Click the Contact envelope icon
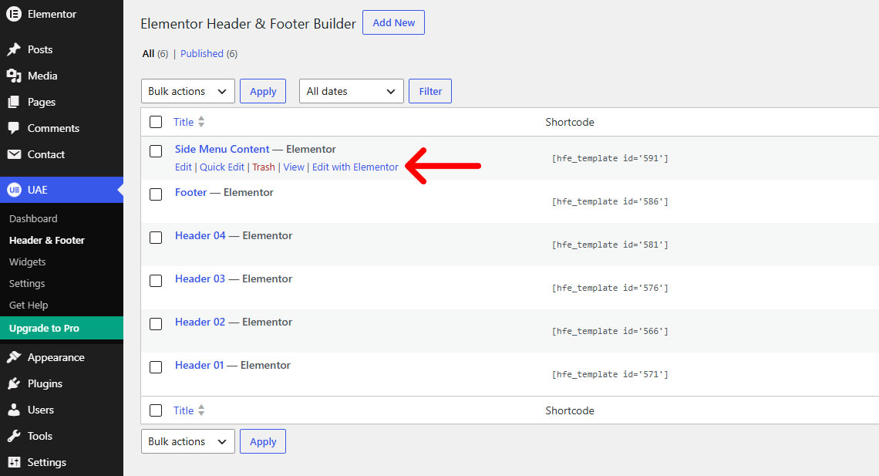Image resolution: width=879 pixels, height=476 pixels. 14,154
